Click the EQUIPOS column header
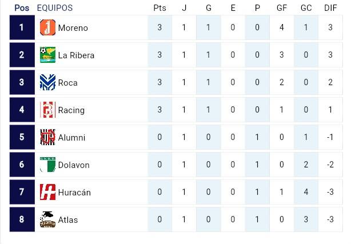 click(x=54, y=8)
